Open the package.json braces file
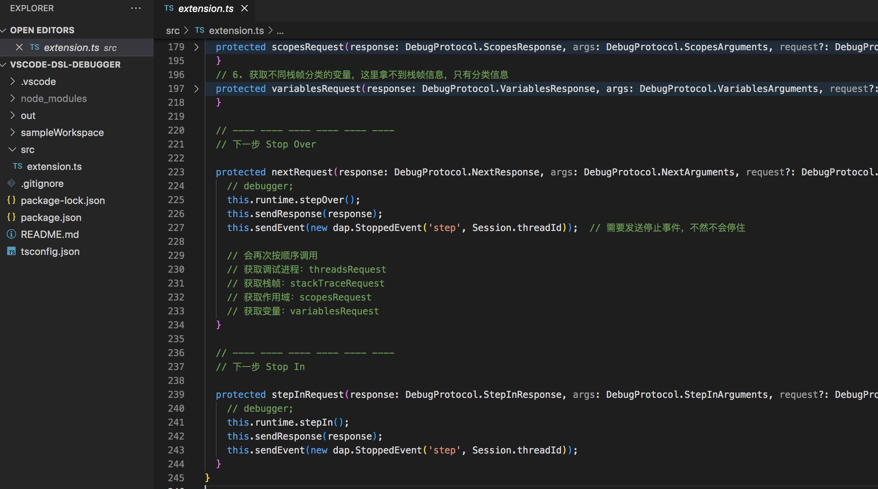878x489 pixels. (51, 217)
